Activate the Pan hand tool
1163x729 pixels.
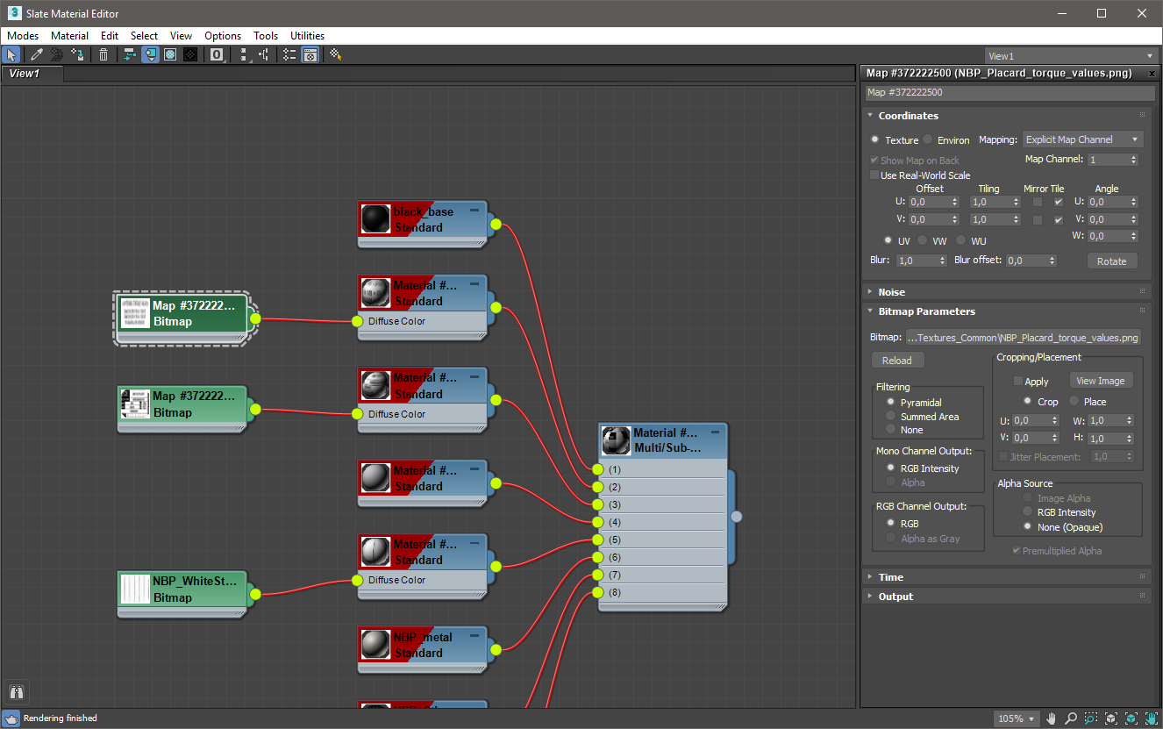[1051, 718]
